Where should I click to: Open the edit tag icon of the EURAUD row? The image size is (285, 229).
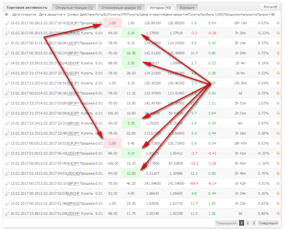7,33
